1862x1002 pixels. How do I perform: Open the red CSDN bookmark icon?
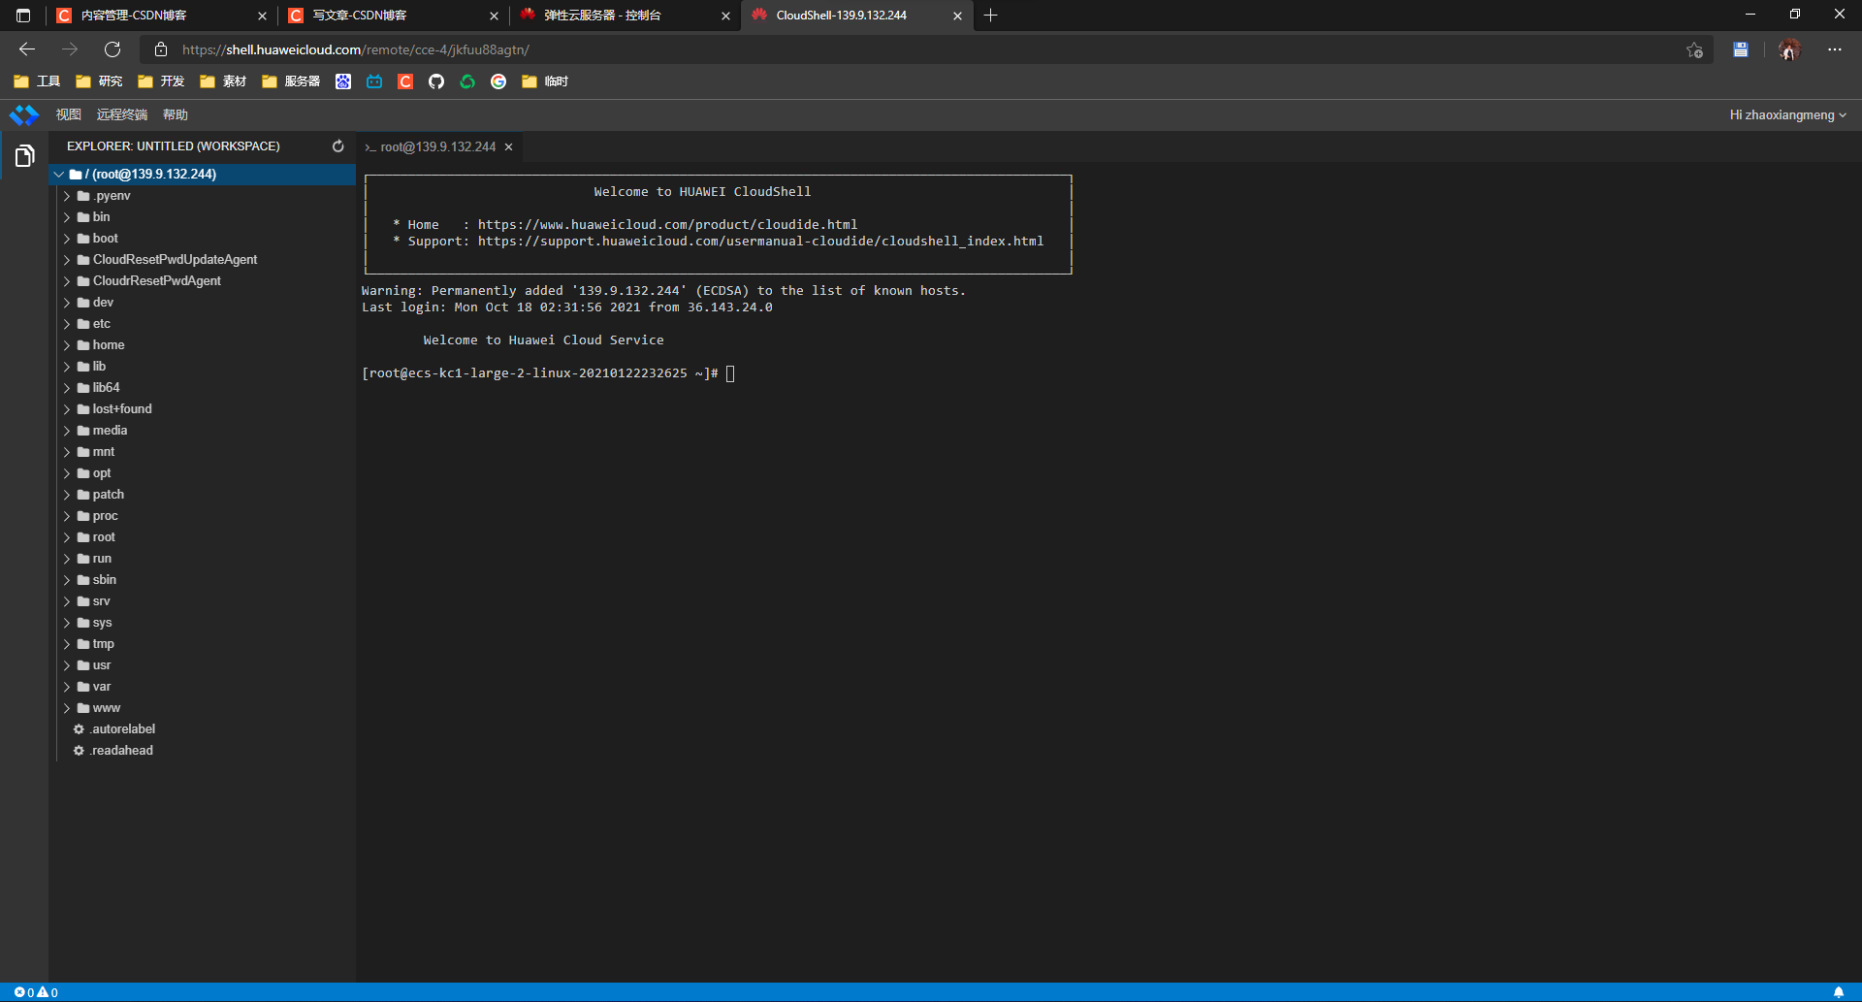405,81
